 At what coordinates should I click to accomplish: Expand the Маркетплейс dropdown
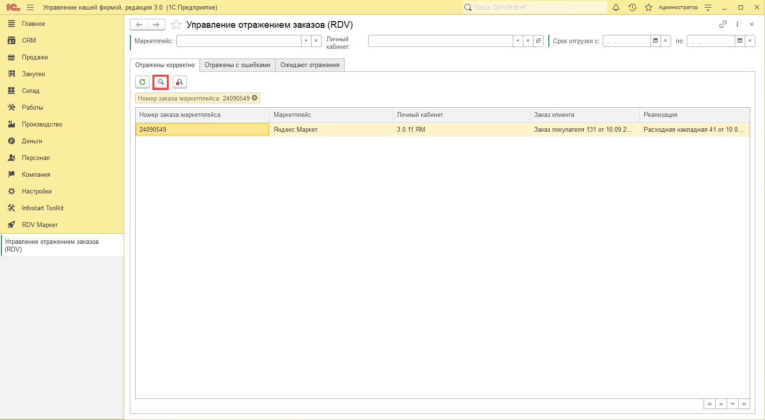click(306, 41)
